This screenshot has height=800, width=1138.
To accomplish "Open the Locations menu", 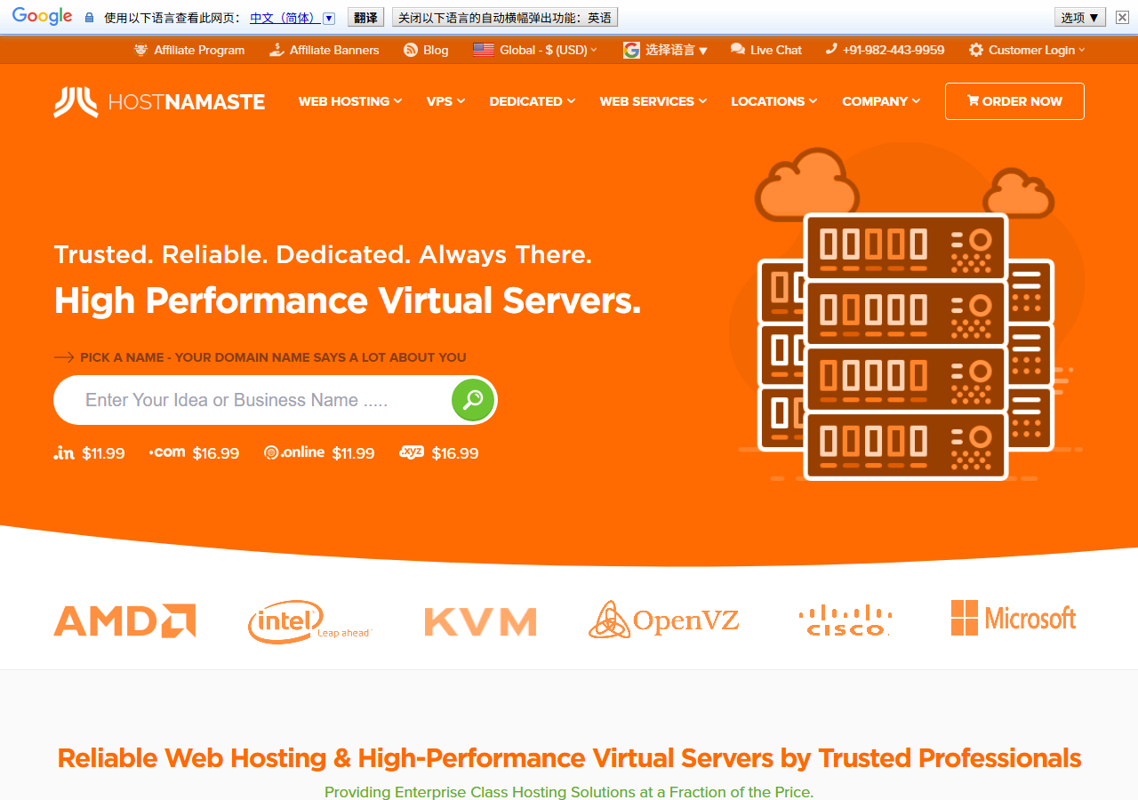I will 773,101.
